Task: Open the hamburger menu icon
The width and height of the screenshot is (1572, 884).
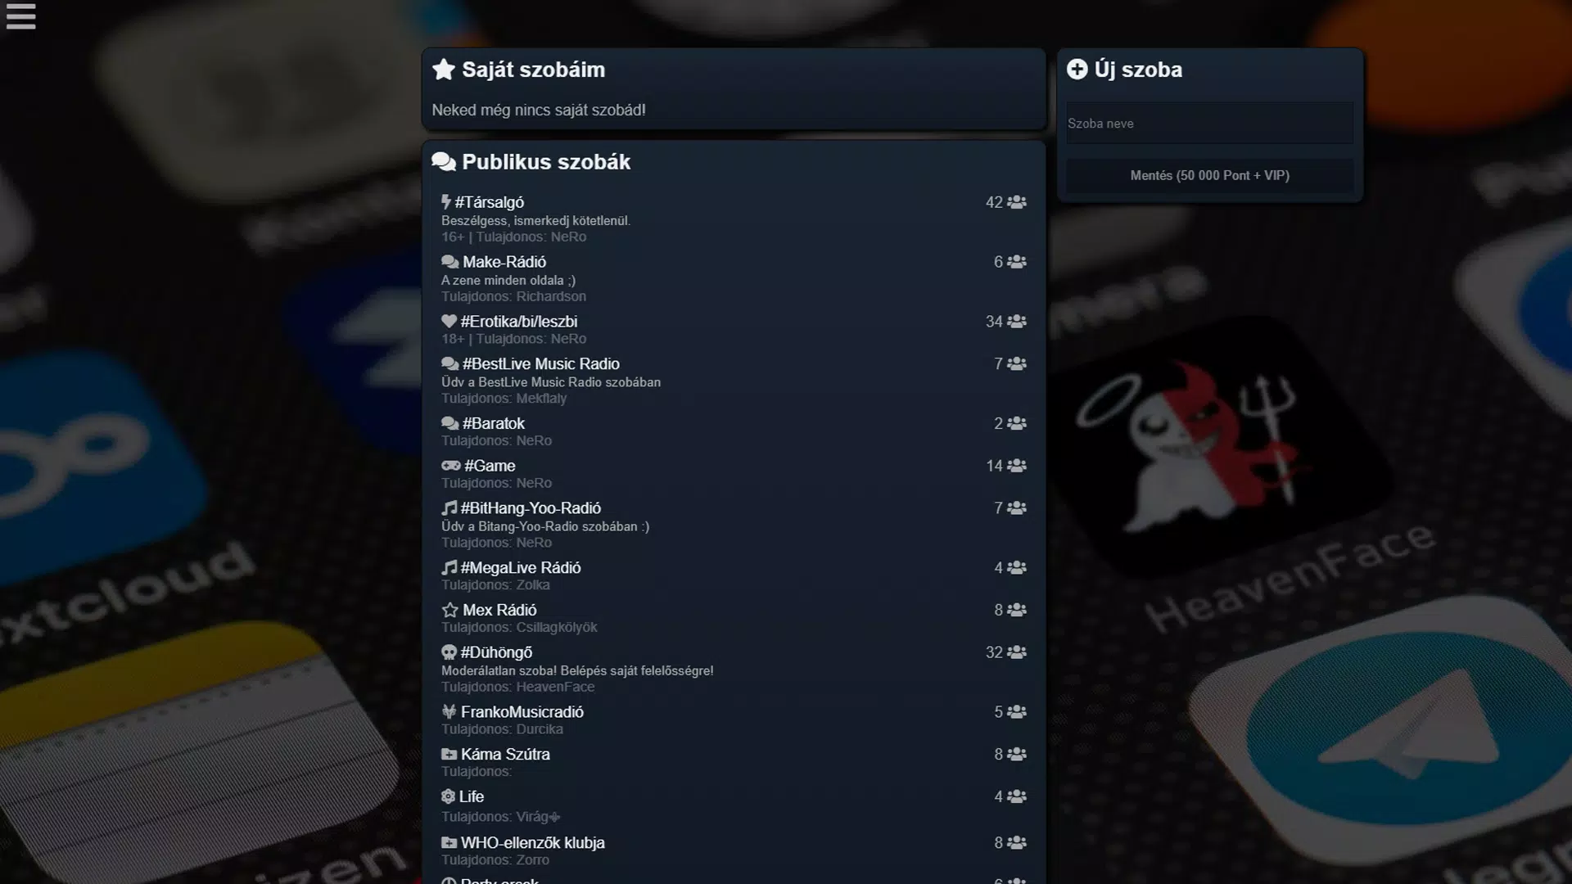Action: click(20, 16)
